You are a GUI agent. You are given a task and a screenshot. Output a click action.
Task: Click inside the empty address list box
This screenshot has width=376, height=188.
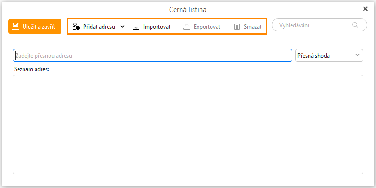(188, 124)
